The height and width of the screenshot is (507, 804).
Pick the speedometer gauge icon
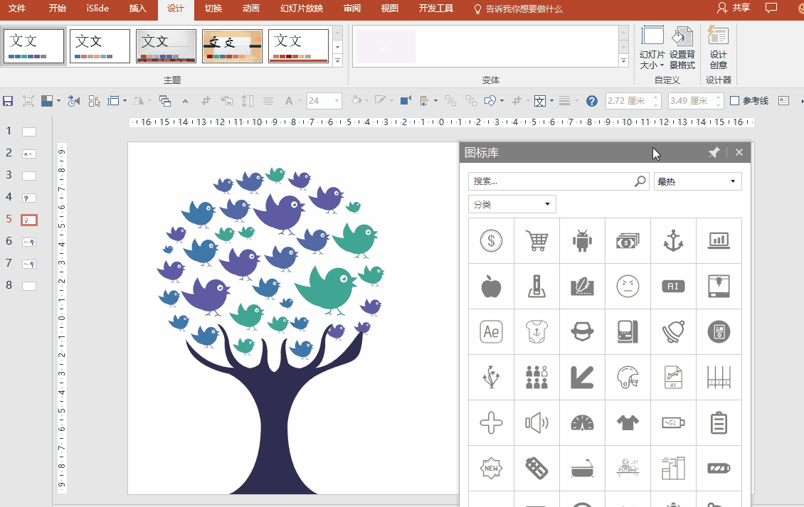[582, 423]
